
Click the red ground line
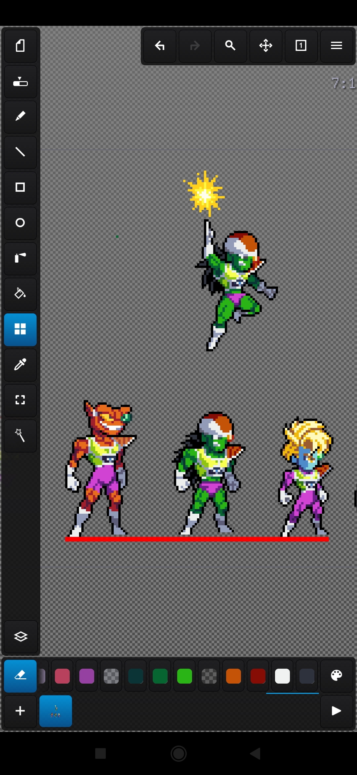197,539
